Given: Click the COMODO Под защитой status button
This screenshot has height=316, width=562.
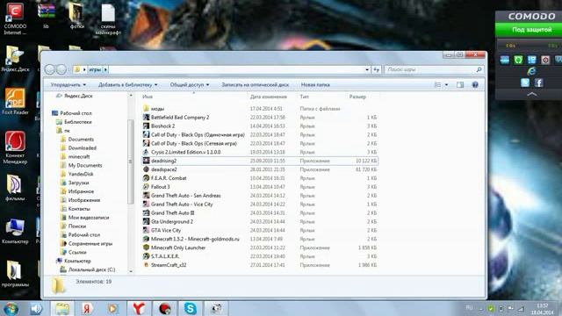Looking at the screenshot, I should tap(529, 30).
